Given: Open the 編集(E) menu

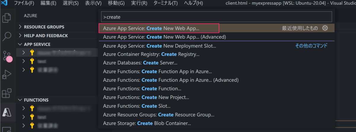Looking at the screenshot, I should point(48,4).
